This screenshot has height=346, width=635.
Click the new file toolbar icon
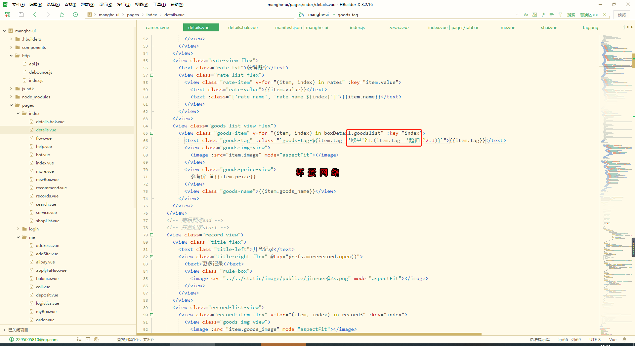coord(8,15)
